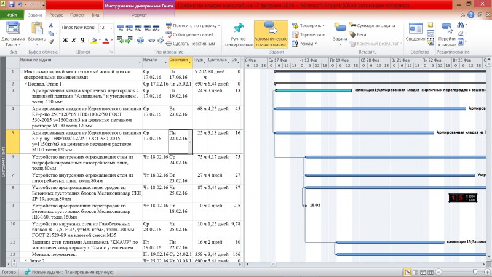Image resolution: width=492 pixels, height=277 pixels.
Task: Link selected tasks with chain icon
Action: 151,40
